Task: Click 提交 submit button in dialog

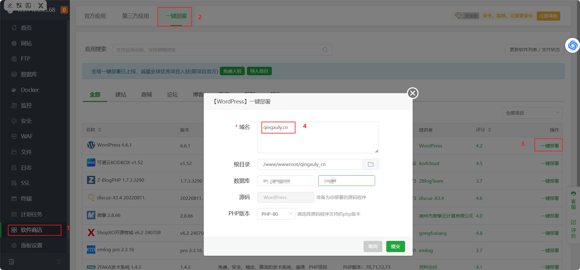Action: coord(396,246)
